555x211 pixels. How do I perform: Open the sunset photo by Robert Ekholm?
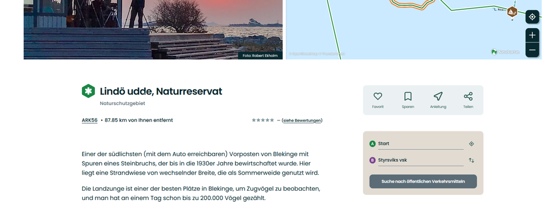[x=153, y=29]
